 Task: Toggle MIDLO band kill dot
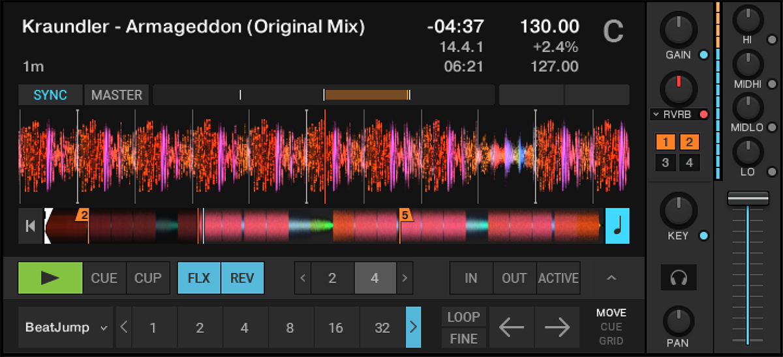[772, 128]
